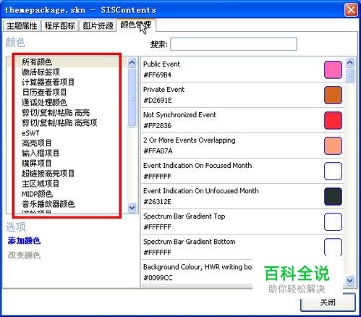Select 日历查看项目 category
The height and width of the screenshot is (317, 361).
pos(44,92)
